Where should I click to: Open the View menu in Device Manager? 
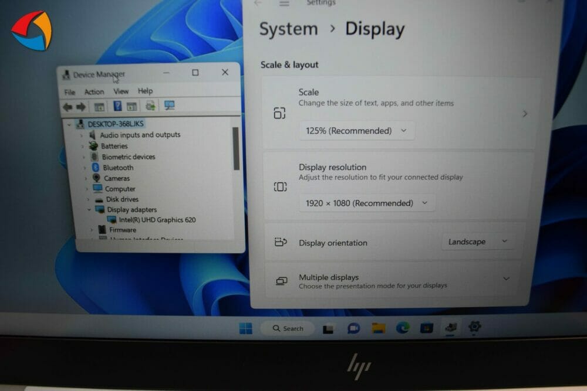pyautogui.click(x=121, y=91)
